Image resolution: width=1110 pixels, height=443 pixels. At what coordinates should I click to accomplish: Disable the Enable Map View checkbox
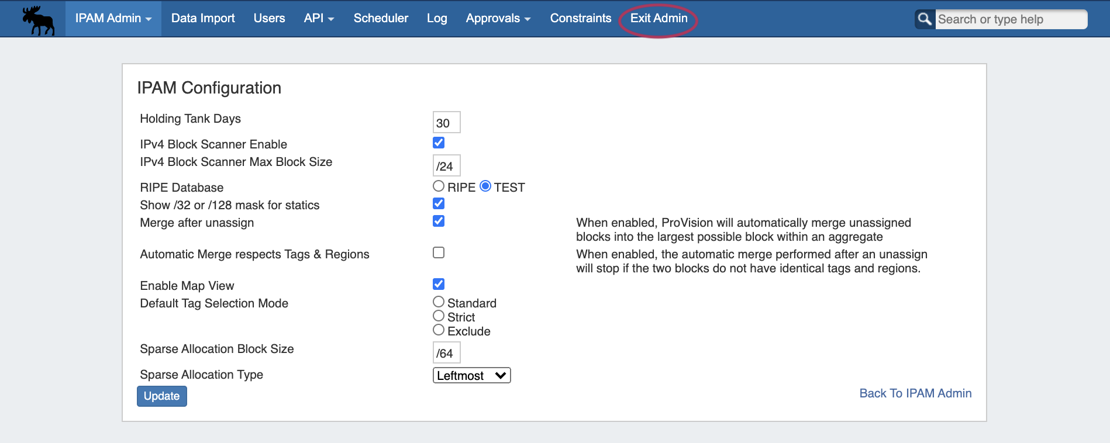439,284
